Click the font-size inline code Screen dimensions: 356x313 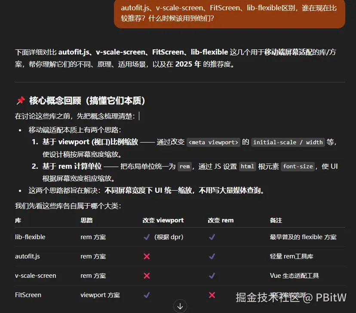(298, 167)
